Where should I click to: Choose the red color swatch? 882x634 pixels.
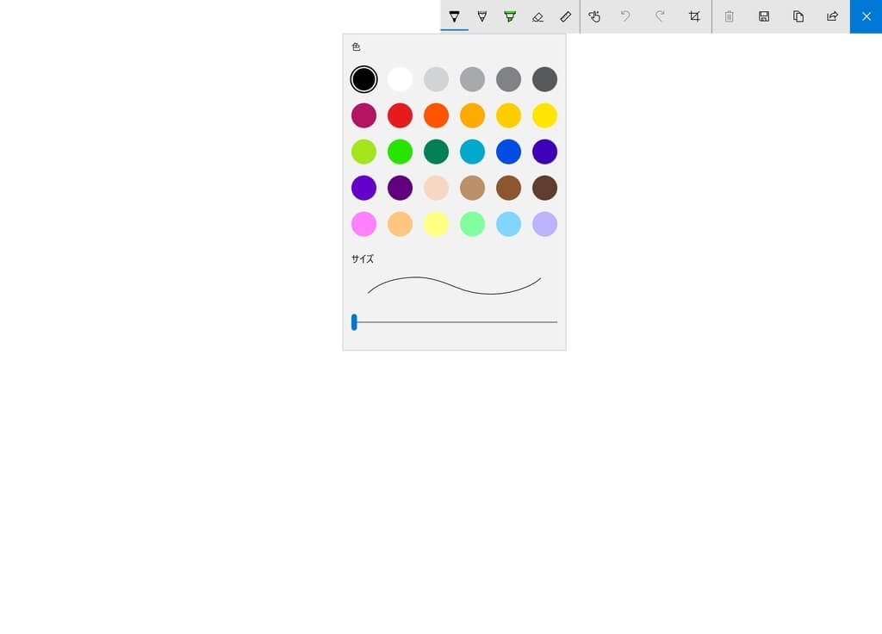[400, 115]
